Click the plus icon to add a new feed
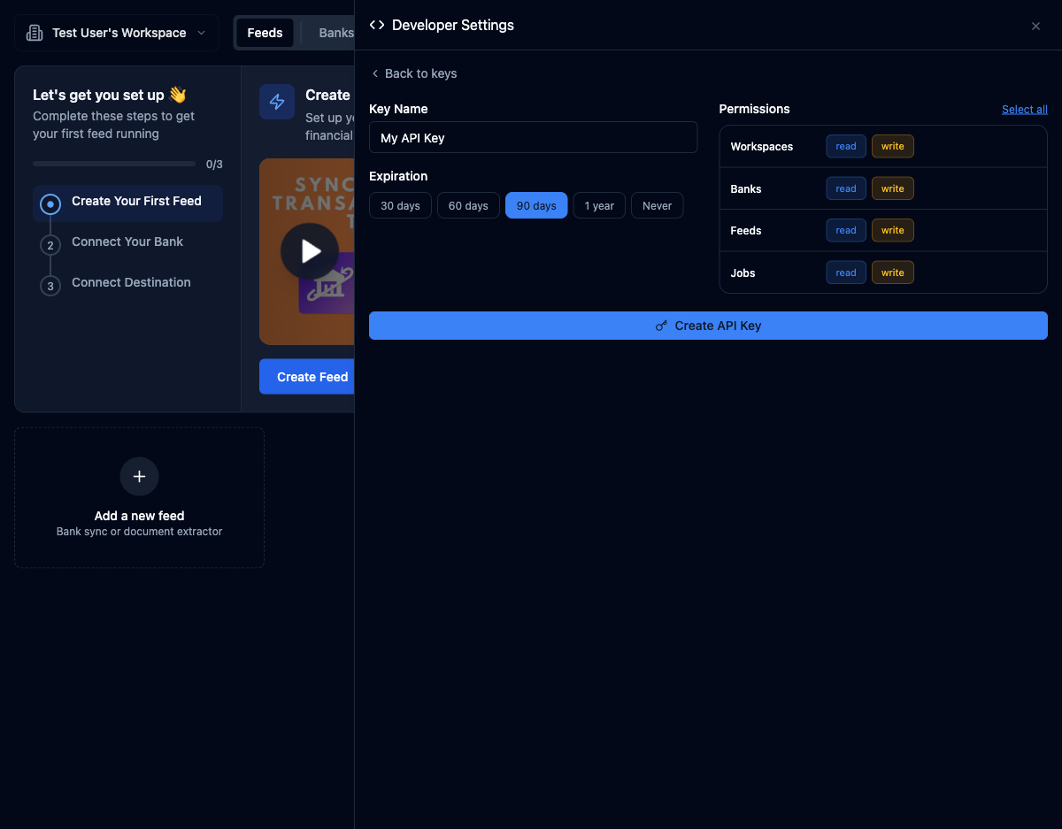Viewport: 1062px width, 829px height. point(139,476)
